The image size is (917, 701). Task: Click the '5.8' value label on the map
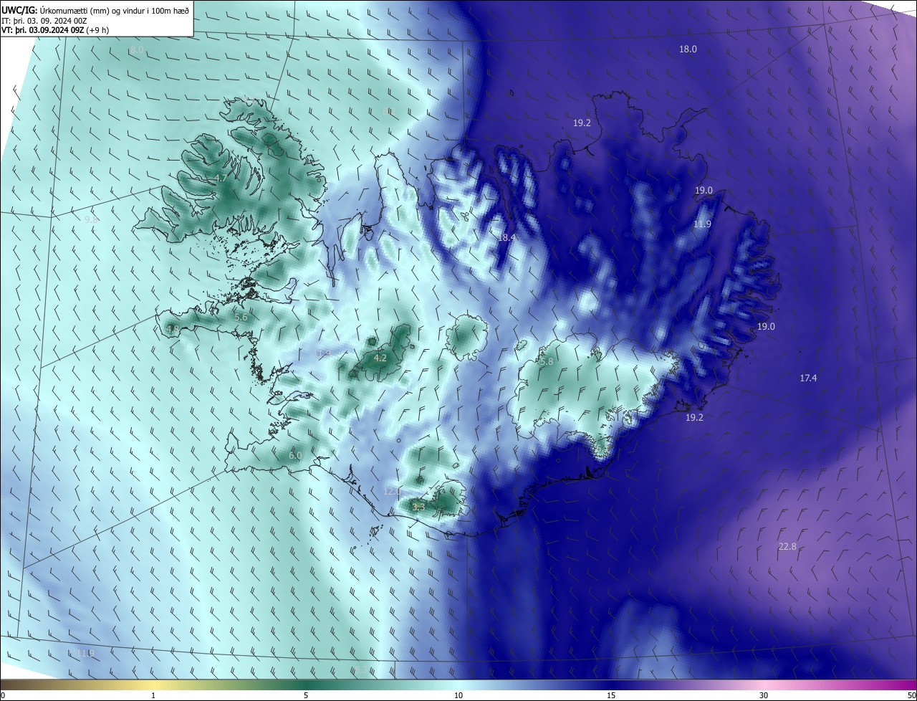pyautogui.click(x=547, y=362)
